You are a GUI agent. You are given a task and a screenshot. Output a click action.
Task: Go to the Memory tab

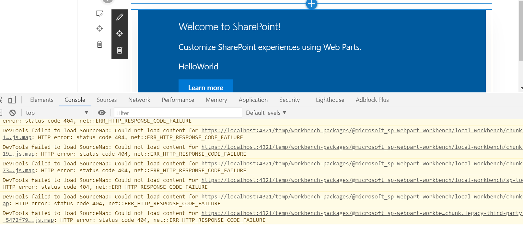(216, 100)
